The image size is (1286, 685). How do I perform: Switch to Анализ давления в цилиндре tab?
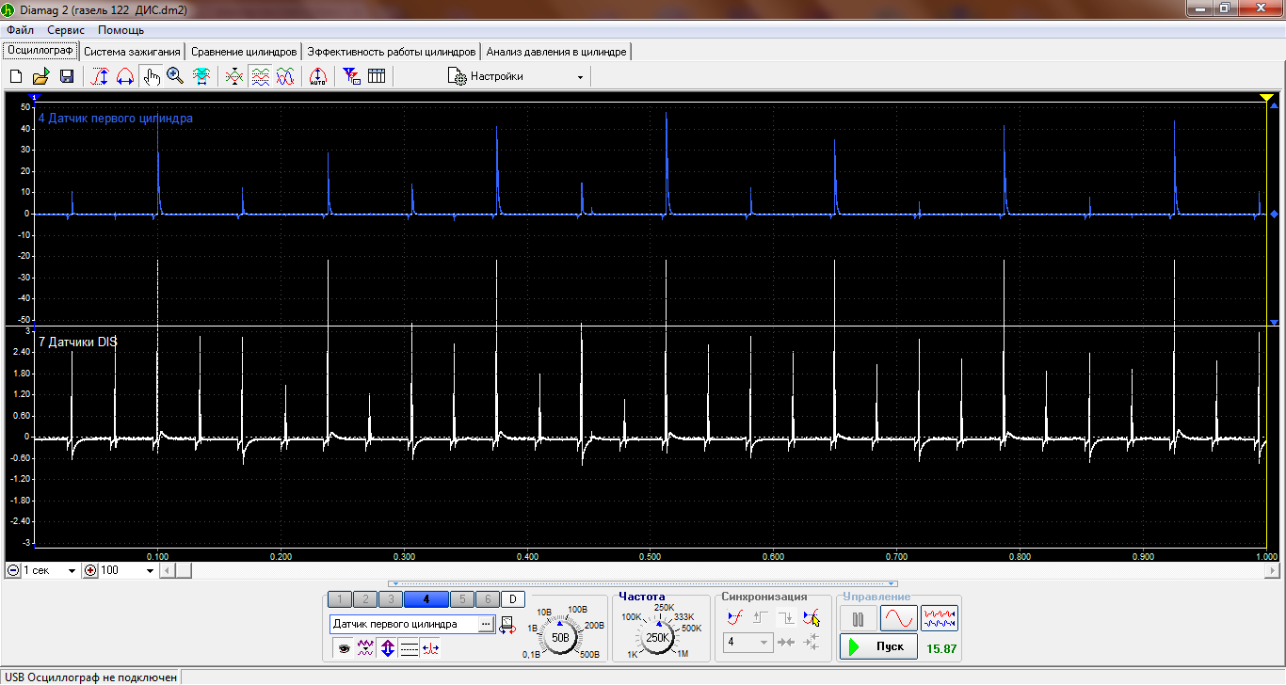click(556, 52)
